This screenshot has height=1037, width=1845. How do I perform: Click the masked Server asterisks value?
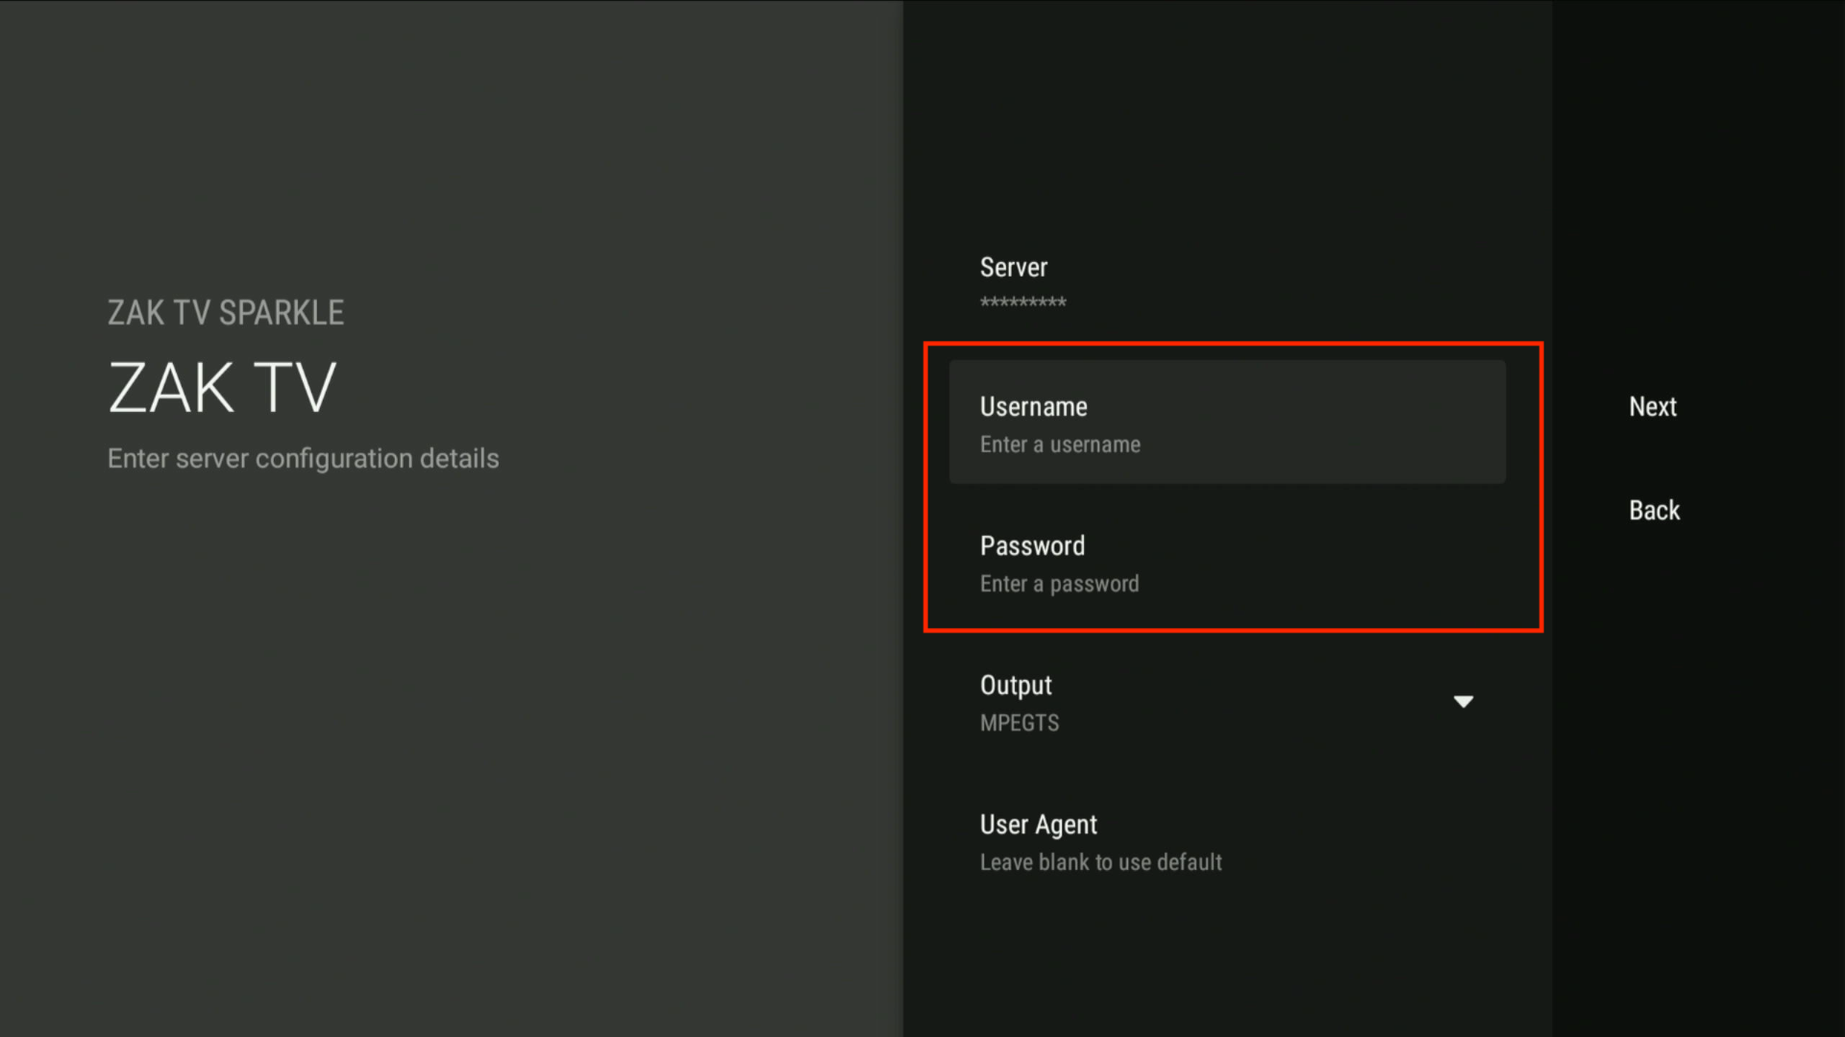1022,302
